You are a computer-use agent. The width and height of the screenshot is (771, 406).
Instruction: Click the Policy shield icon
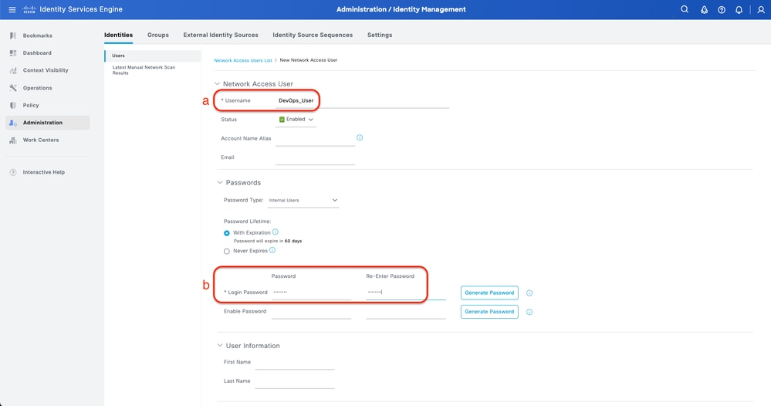point(13,105)
